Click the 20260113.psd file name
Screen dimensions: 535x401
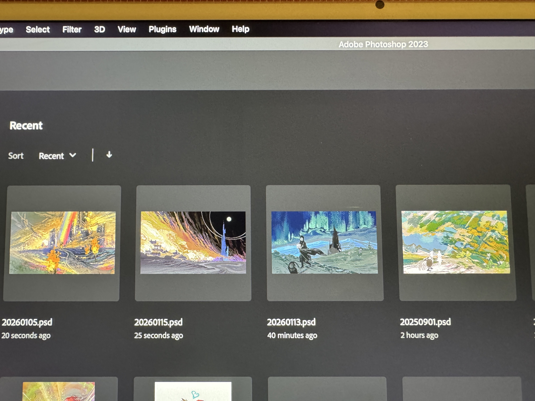(291, 322)
